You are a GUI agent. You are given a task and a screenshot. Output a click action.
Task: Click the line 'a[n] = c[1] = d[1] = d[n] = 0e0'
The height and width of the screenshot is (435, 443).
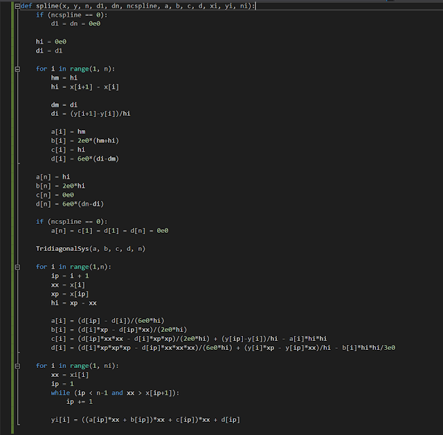click(109, 231)
